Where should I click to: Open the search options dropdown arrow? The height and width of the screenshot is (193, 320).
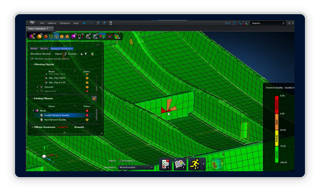[x=293, y=23]
